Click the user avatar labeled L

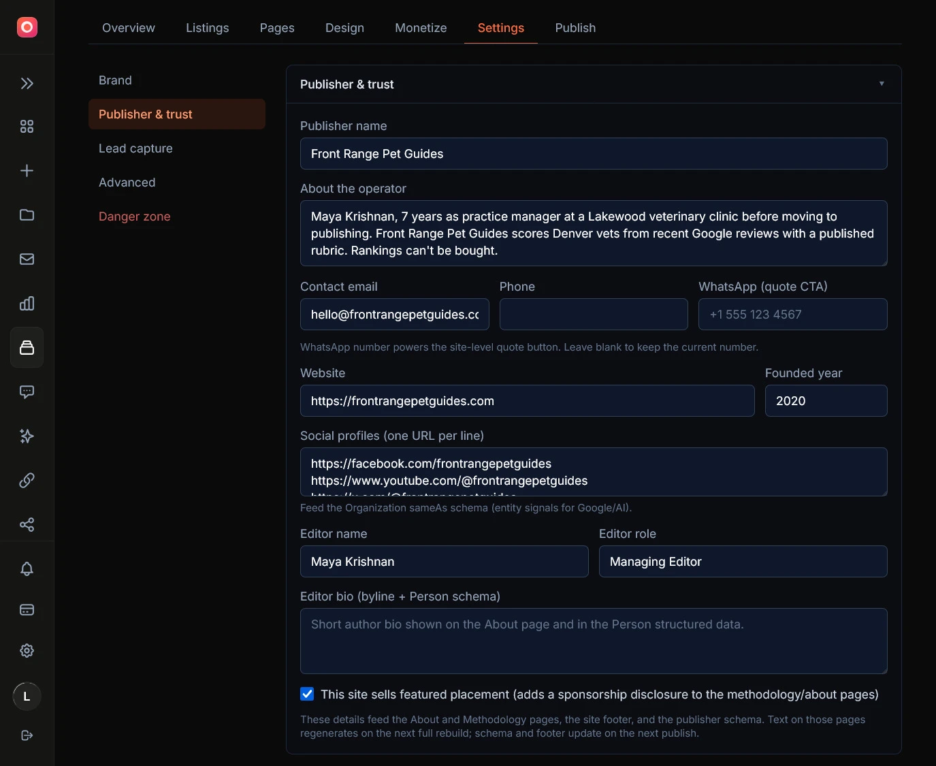click(x=27, y=697)
